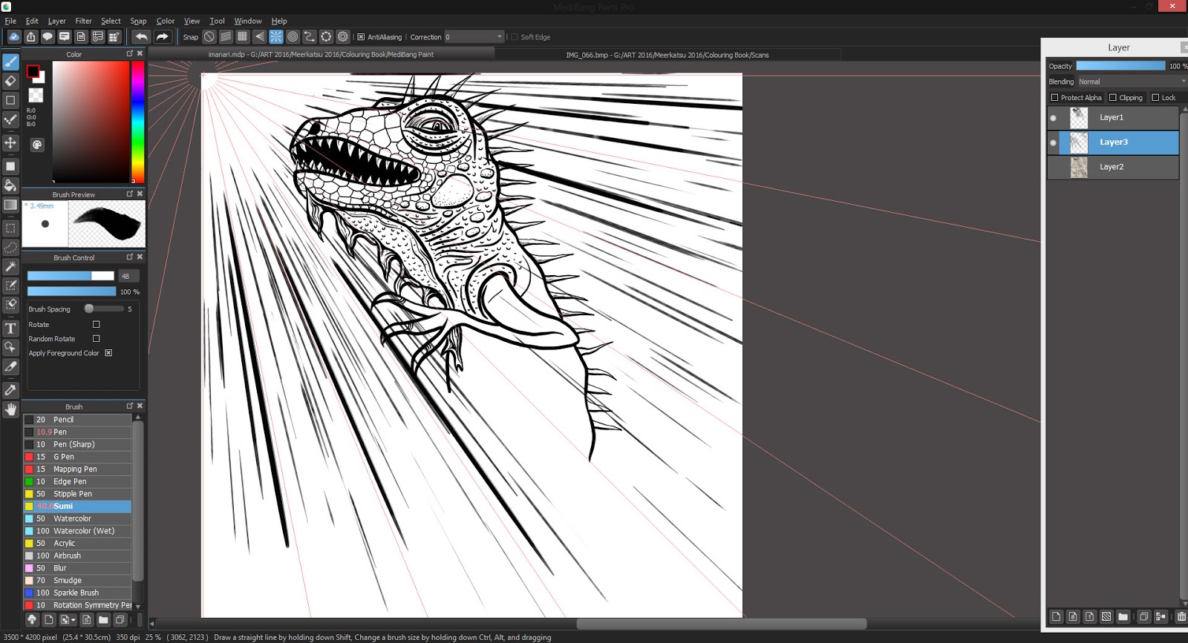Select the Lasso selection tool
The height and width of the screenshot is (643, 1188).
pyautogui.click(x=10, y=247)
